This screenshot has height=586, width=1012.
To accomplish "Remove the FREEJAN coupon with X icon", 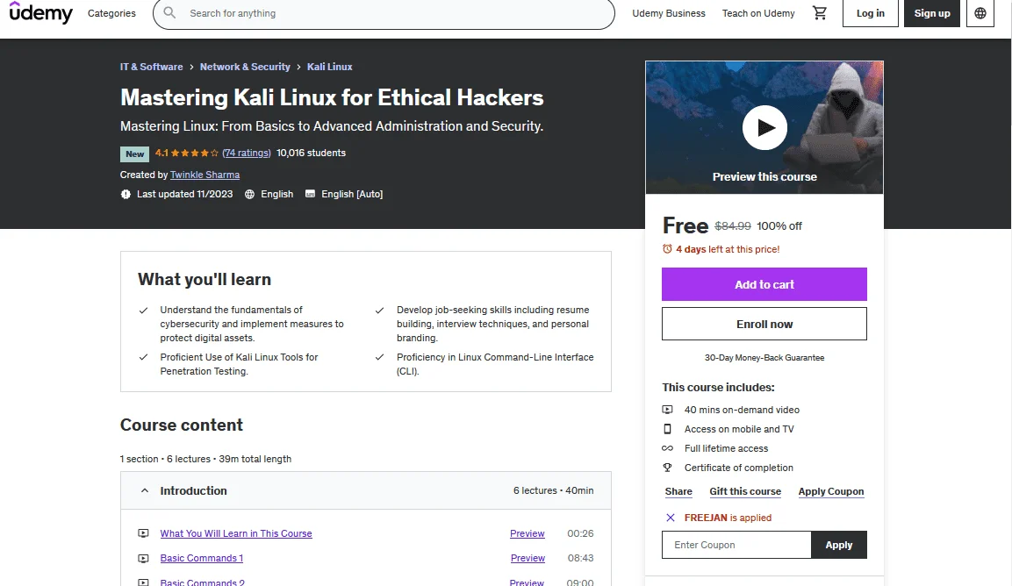I will tap(671, 518).
